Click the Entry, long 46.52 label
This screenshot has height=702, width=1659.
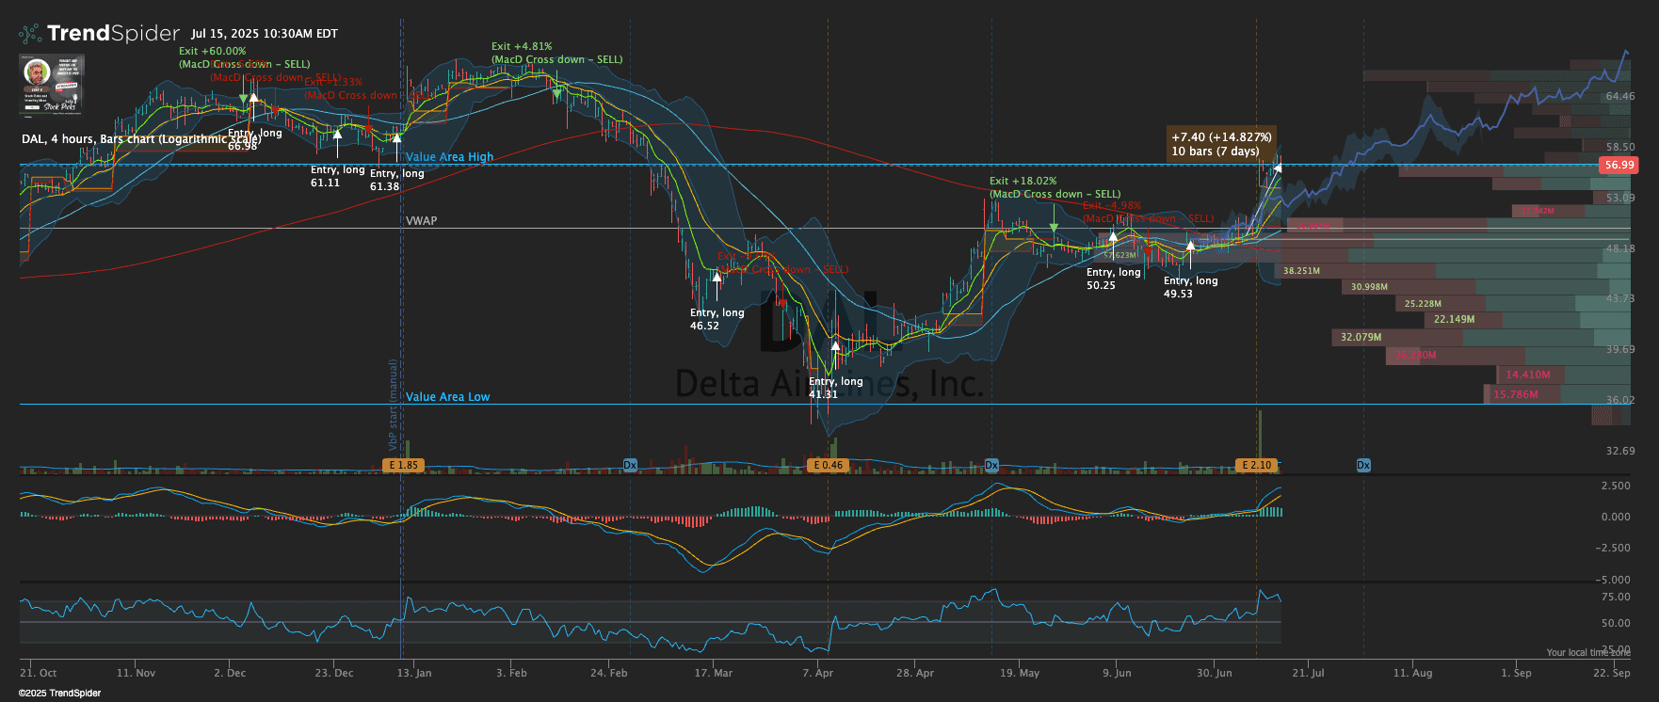[717, 319]
